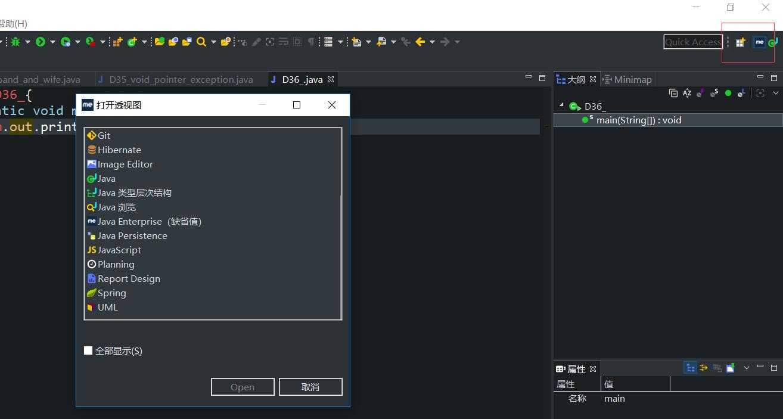Click Pin to Selection icon in Properties
783x419 pixels.
coord(731,368)
